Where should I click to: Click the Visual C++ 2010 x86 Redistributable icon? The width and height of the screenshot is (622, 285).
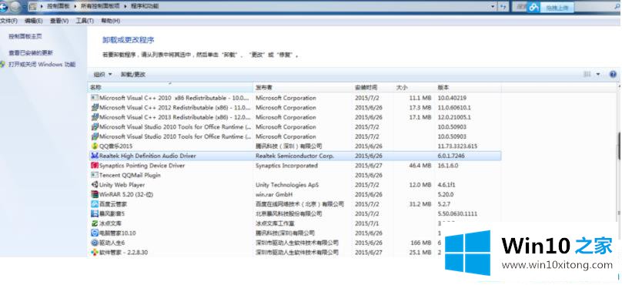95,98
